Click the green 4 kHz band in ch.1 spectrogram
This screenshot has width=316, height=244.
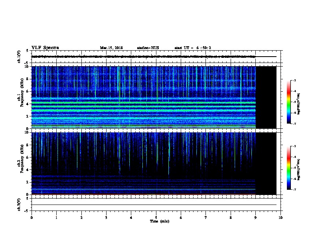tap(144, 103)
